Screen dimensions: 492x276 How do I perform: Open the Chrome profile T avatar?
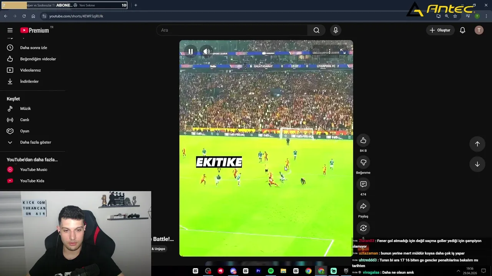pyautogui.click(x=477, y=16)
